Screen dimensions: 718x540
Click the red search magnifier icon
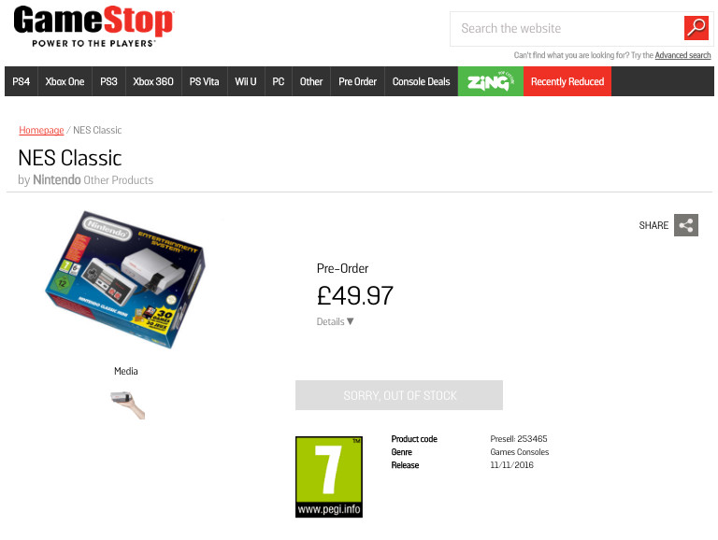(x=696, y=28)
